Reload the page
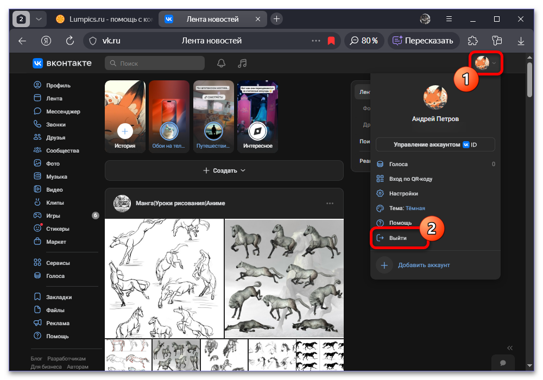This screenshot has width=543, height=380. click(x=70, y=41)
